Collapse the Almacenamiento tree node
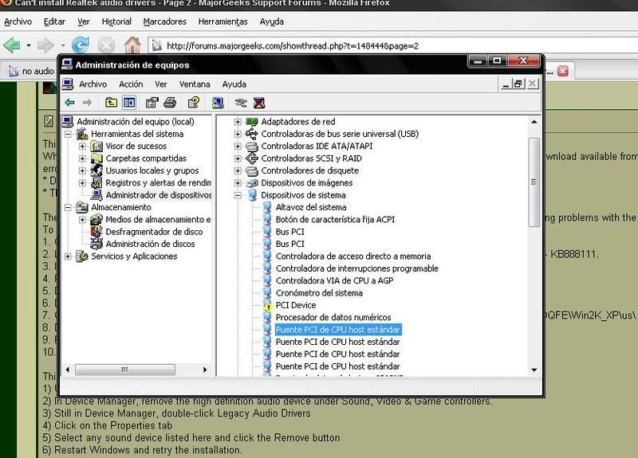638x458 pixels. point(69,208)
